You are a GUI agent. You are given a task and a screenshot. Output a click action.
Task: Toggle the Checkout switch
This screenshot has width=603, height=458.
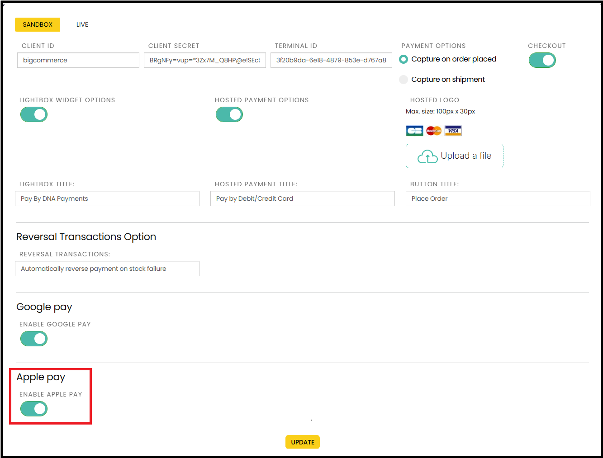pos(542,60)
